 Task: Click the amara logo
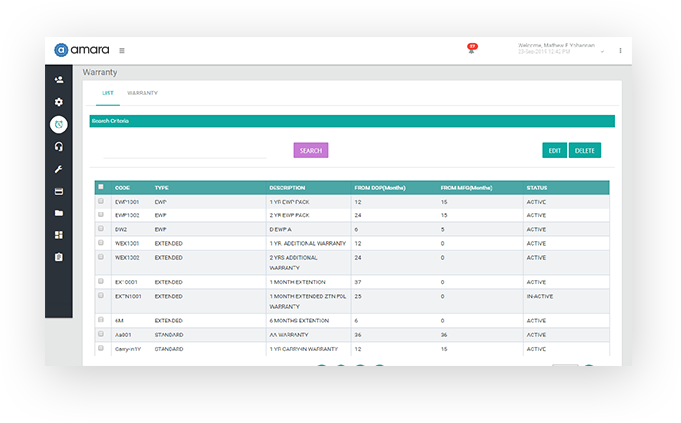[x=82, y=50]
